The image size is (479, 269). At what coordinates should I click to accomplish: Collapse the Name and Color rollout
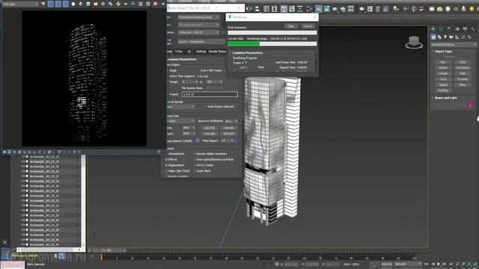(445, 98)
